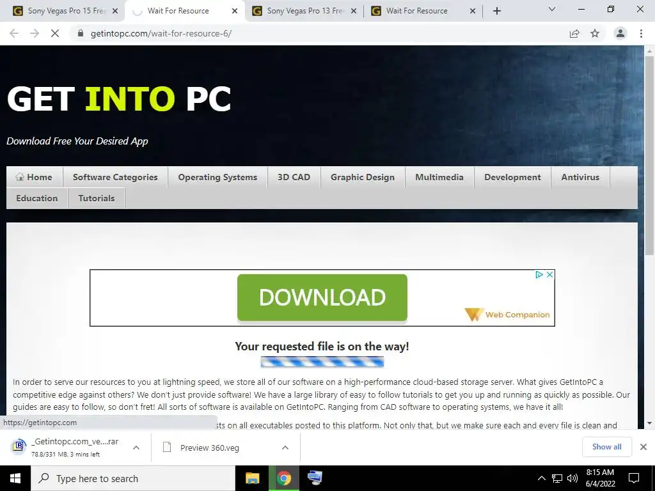Open Graphic Design menu
The width and height of the screenshot is (655, 491).
tap(363, 177)
